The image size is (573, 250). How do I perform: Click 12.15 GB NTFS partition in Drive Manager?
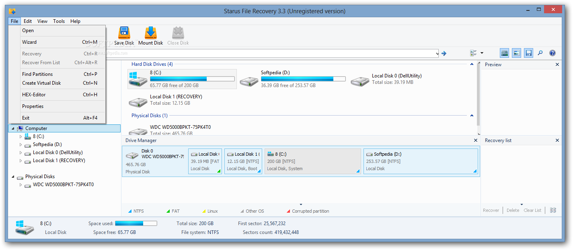(243, 161)
